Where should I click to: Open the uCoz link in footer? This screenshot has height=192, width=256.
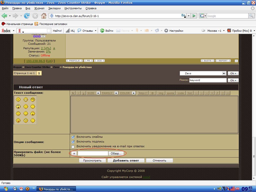tap(146, 177)
